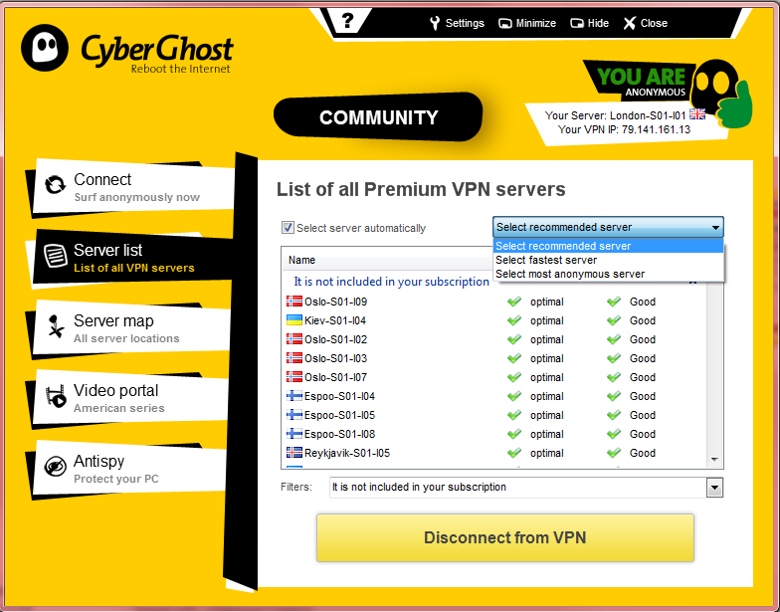Screen dimensions: 780x612
Task: Click the CyberGhost ghost logo
Action: [x=44, y=48]
